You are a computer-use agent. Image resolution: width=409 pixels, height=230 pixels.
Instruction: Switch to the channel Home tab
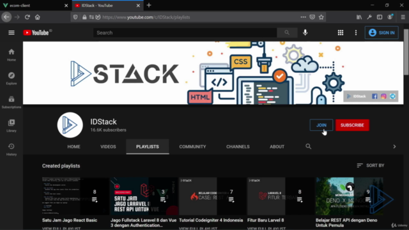pos(74,146)
